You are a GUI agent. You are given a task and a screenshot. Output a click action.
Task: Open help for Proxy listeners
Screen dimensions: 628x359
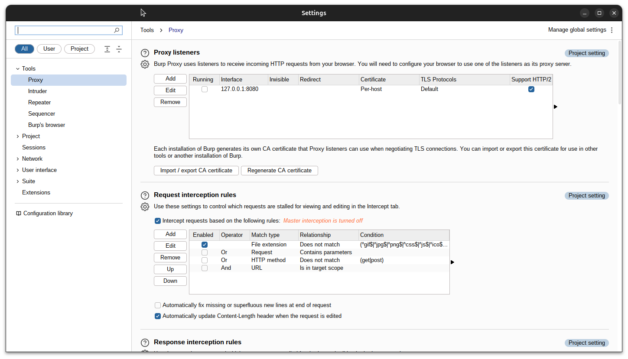[145, 53]
